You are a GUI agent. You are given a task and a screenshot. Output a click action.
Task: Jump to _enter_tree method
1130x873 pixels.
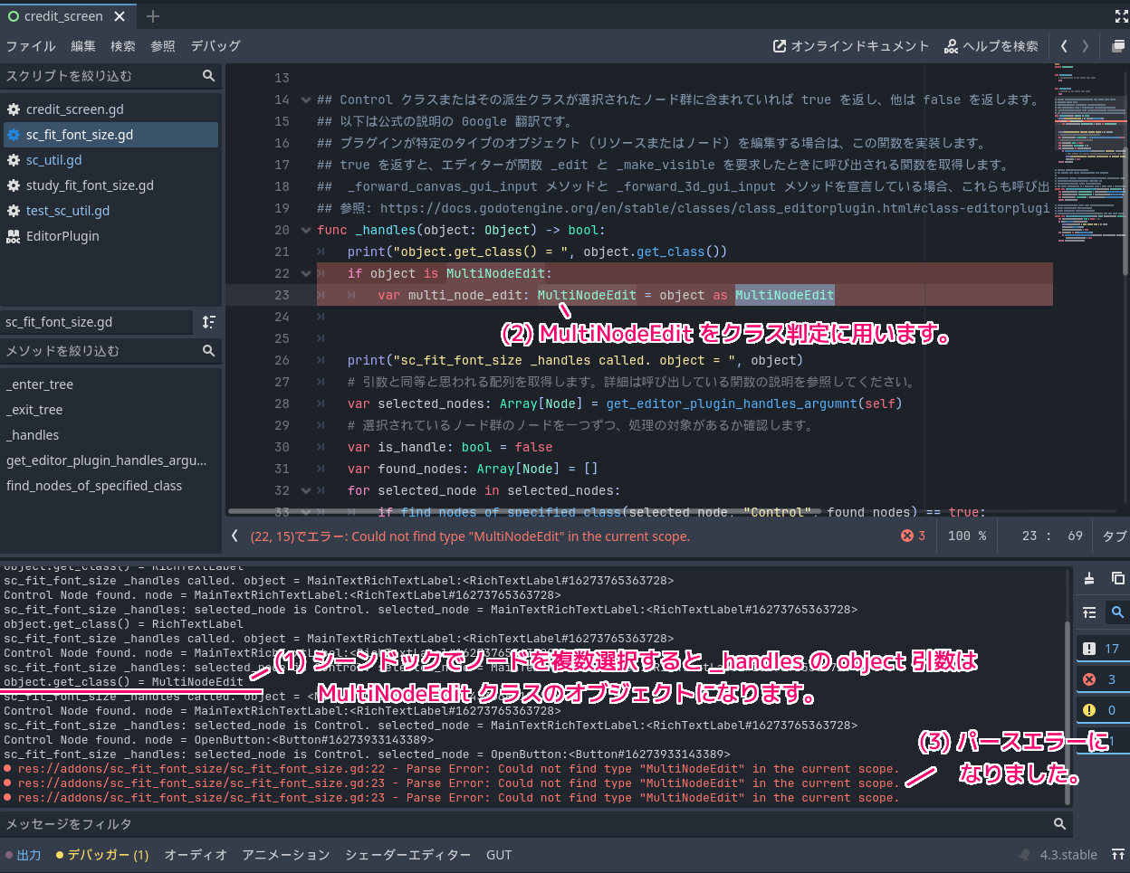[110, 384]
